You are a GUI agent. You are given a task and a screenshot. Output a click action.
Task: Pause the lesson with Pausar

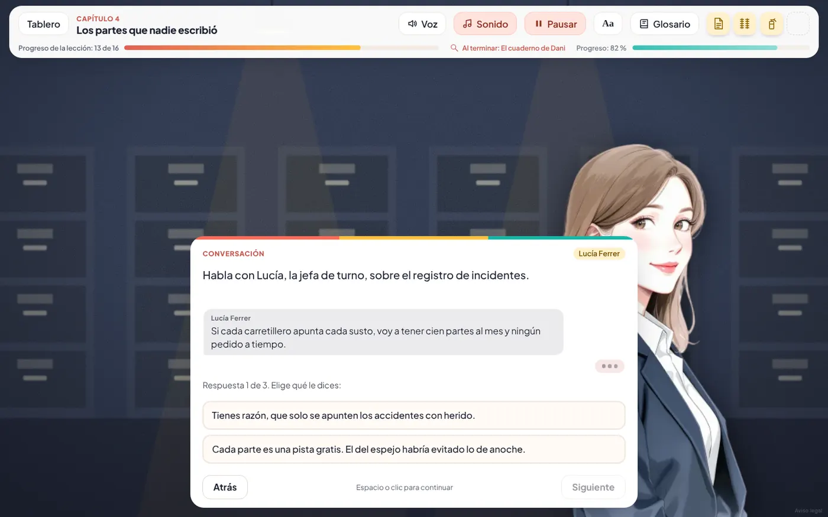click(x=555, y=24)
